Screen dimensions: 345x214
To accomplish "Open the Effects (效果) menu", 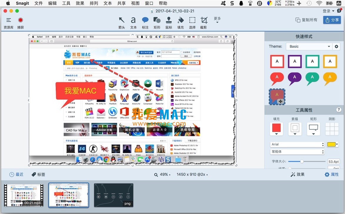I will (80, 3).
